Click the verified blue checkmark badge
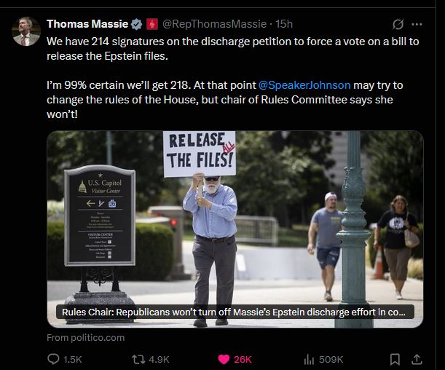This screenshot has height=370, width=445. point(136,24)
